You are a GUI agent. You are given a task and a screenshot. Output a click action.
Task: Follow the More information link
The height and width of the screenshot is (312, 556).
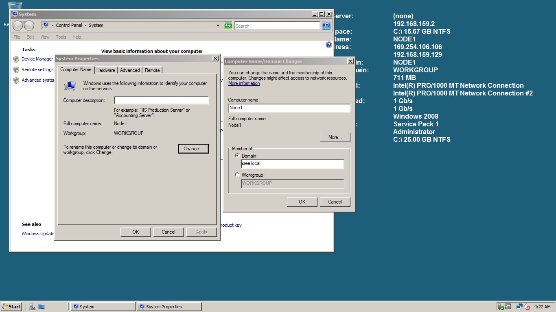(x=244, y=83)
